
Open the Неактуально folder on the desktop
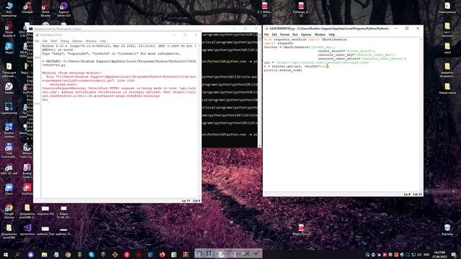[x=447, y=8]
